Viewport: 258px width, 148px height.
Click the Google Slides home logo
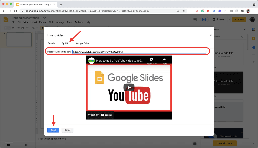tap(6, 20)
